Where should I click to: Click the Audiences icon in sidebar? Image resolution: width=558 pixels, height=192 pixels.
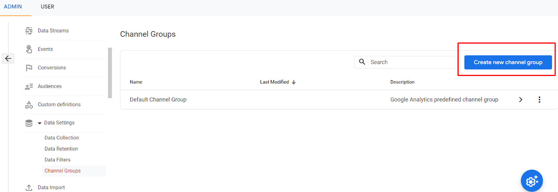pos(29,86)
